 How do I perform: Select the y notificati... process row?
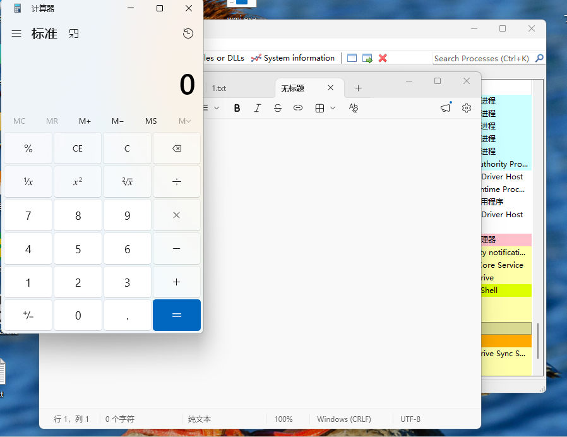pos(506,252)
